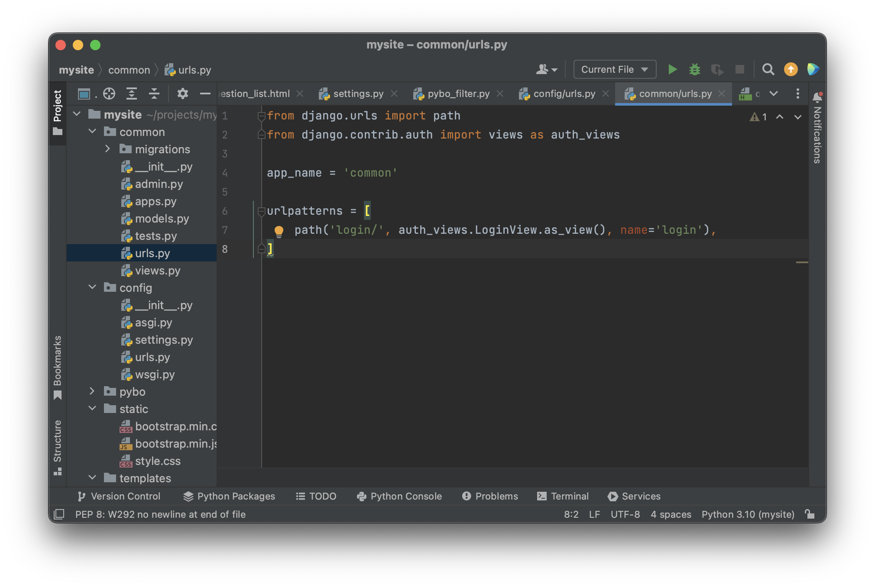Click the Collapse All icon in the Project panel
875x587 pixels.
tap(154, 94)
